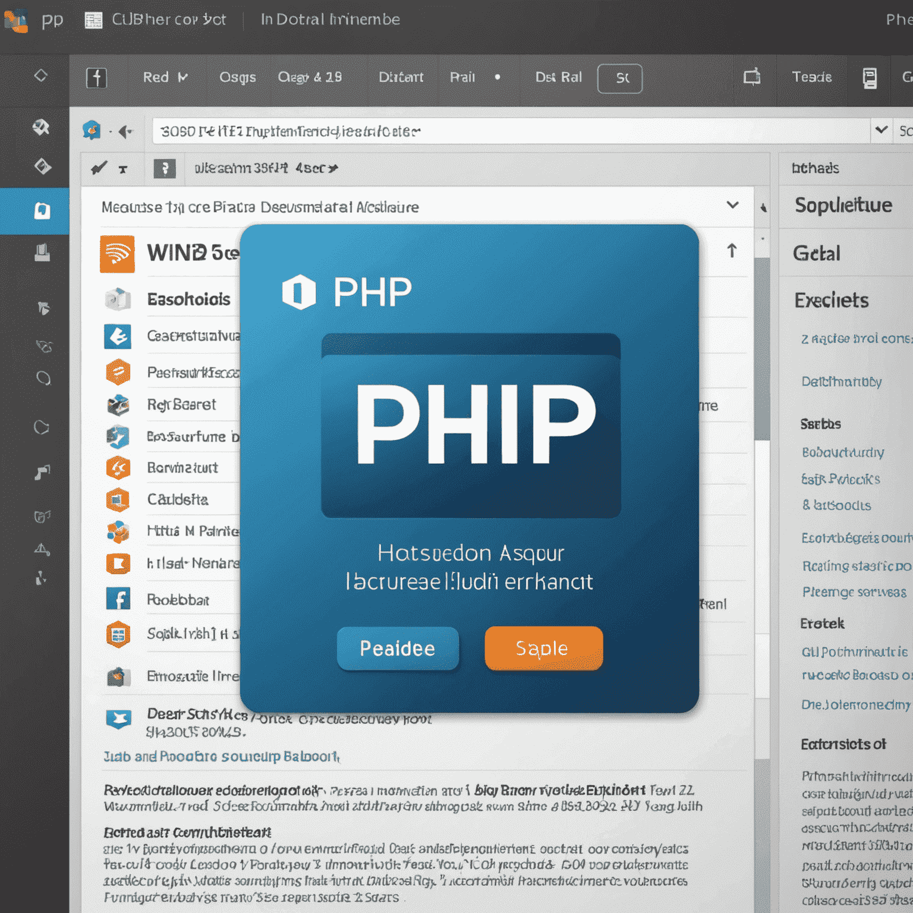The width and height of the screenshot is (913, 913).
Task: Click the Dsi Ral menu item
Action: click(558, 77)
